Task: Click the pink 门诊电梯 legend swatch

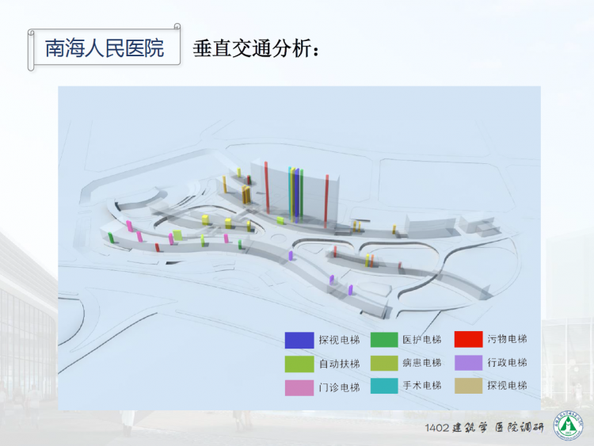Action: coord(299,387)
